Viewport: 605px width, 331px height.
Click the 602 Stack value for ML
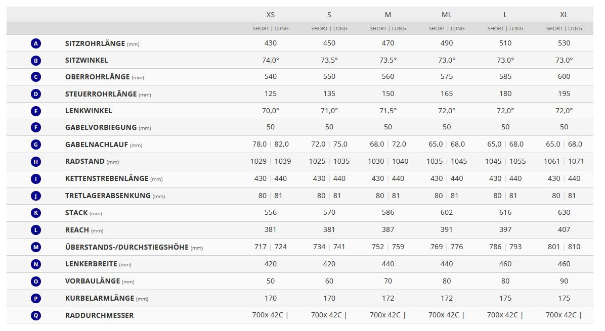point(447,213)
